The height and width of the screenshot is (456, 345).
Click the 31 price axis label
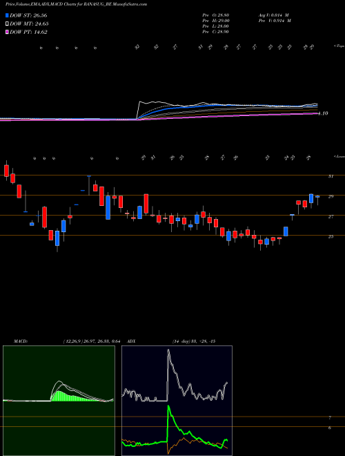click(331, 176)
